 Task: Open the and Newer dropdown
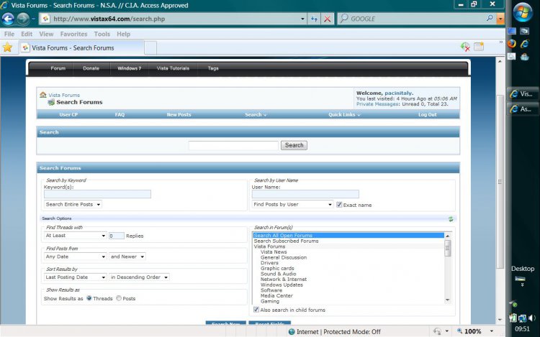pyautogui.click(x=127, y=257)
